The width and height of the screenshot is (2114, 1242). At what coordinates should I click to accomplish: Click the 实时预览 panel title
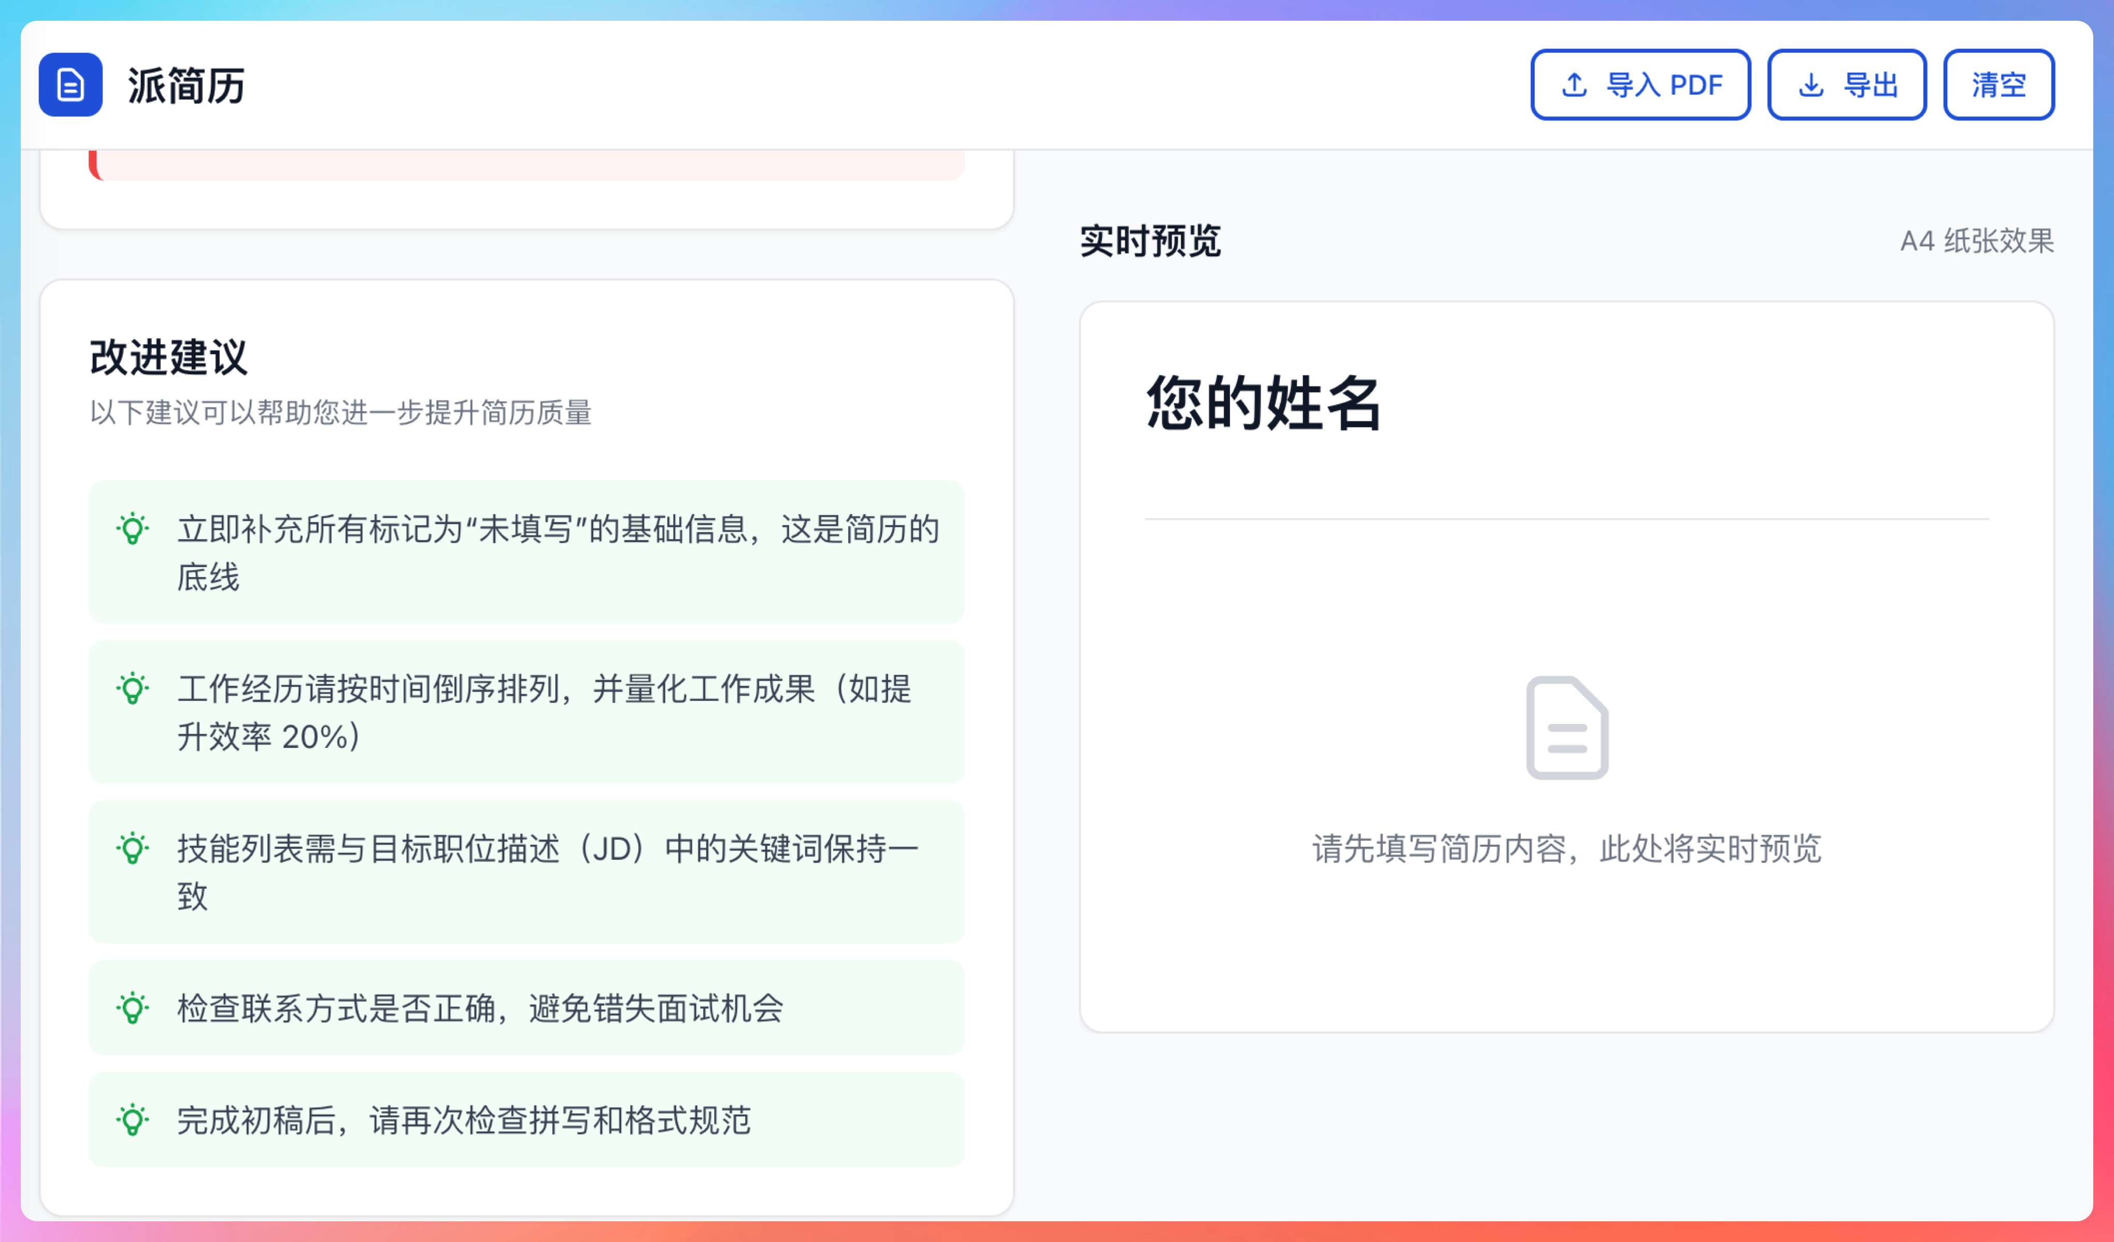1150,241
